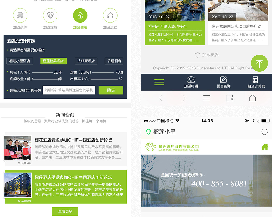
Task: Select the 法菲亚酒店 hotel option
Action: (86, 61)
